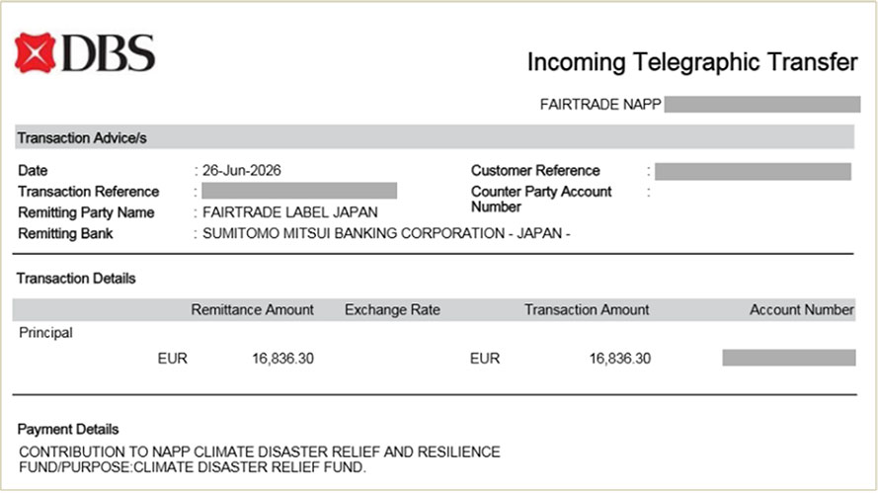Image resolution: width=878 pixels, height=493 pixels.
Task: Click the Incoming Telegraphic Transfer title
Action: (692, 62)
